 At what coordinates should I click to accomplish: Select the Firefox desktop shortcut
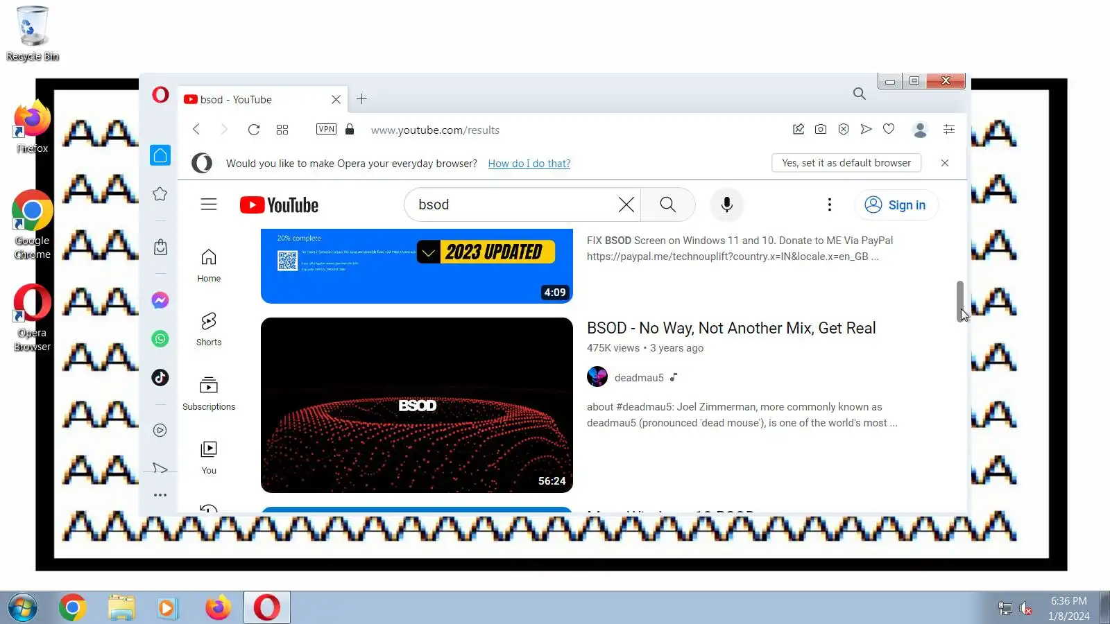click(x=32, y=127)
